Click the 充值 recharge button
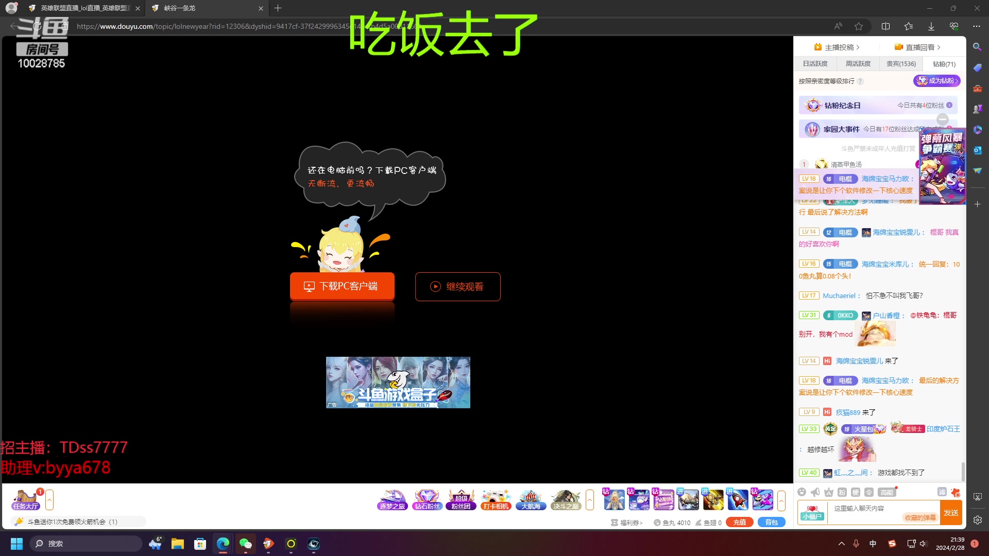989x556 pixels. 739,522
